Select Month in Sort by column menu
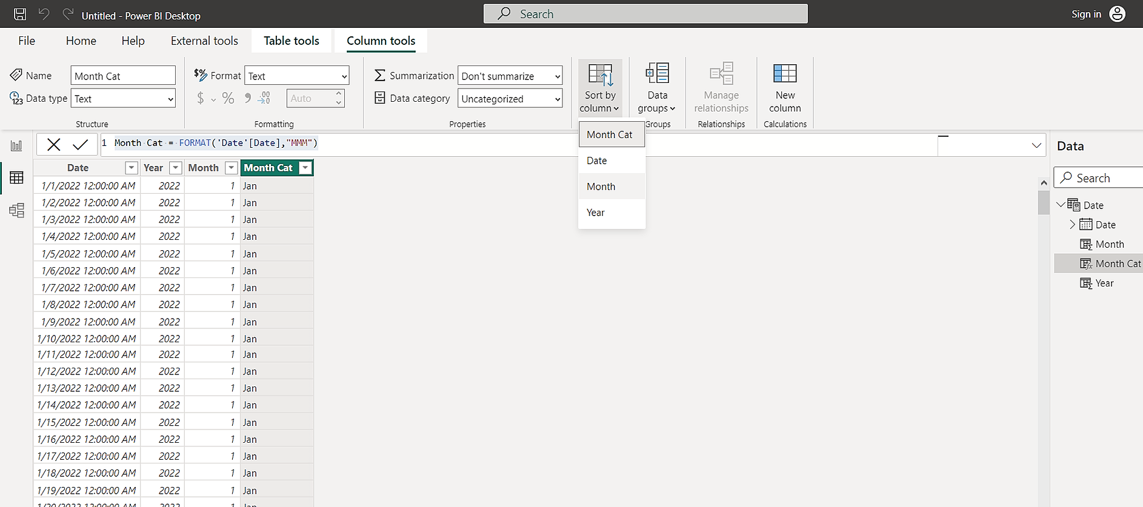Screen dimensions: 1143x507 click(601, 187)
